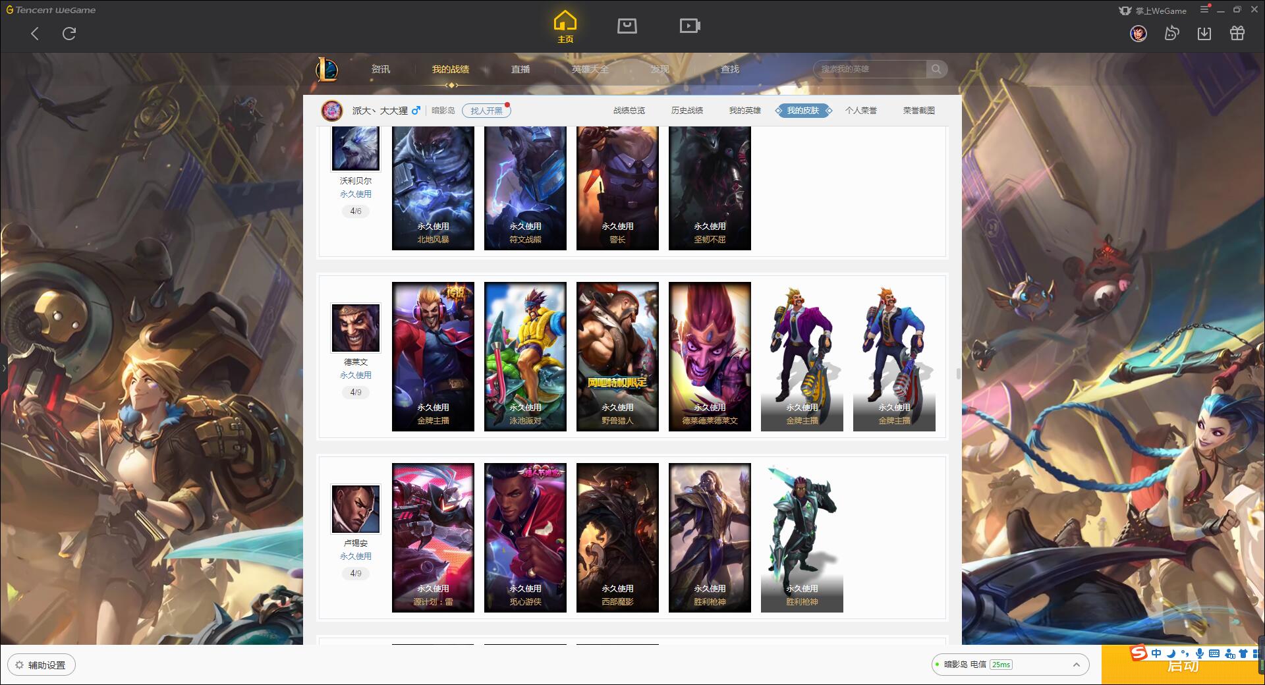Open the download manager icon
The width and height of the screenshot is (1265, 685).
(x=1204, y=34)
